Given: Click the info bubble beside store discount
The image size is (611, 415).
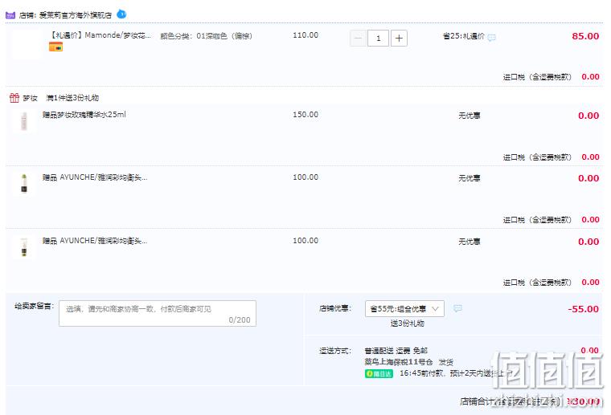Looking at the screenshot, I should [457, 308].
